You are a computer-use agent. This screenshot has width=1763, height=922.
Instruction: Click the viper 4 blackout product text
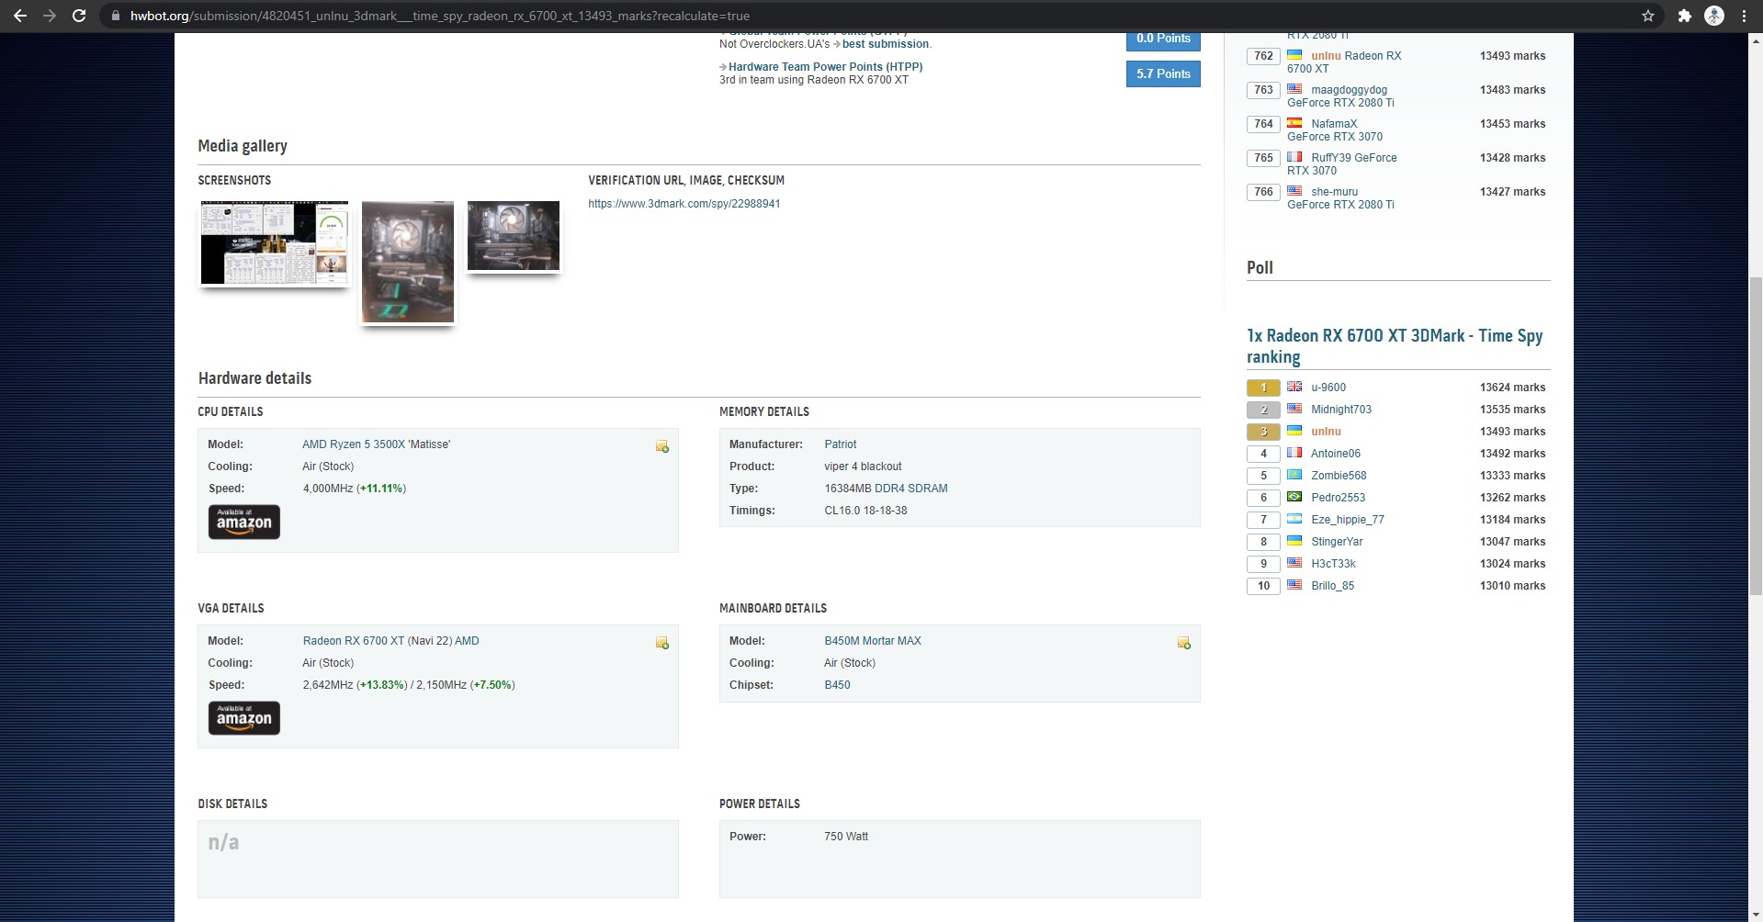tap(863, 467)
